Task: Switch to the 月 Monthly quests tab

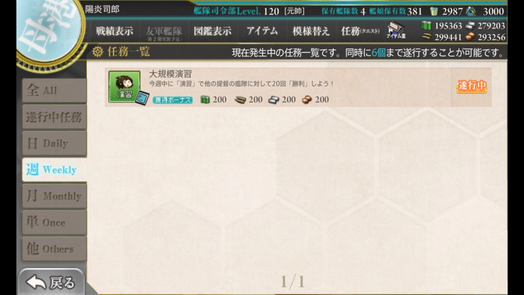Action: coord(54,196)
